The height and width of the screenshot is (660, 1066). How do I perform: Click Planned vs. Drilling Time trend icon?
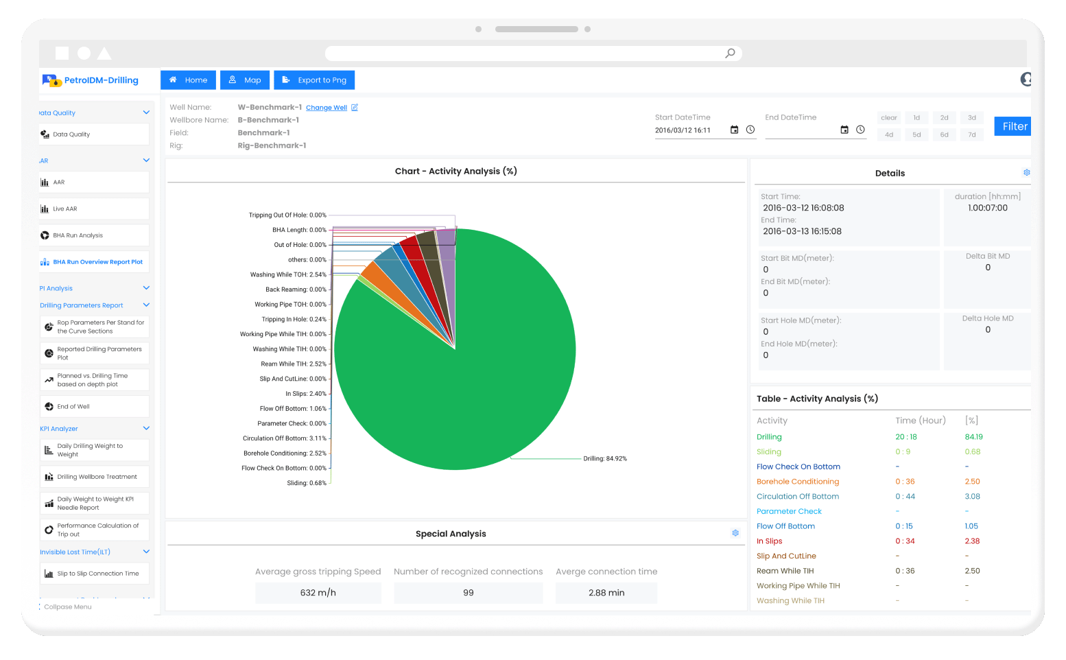[x=49, y=380]
